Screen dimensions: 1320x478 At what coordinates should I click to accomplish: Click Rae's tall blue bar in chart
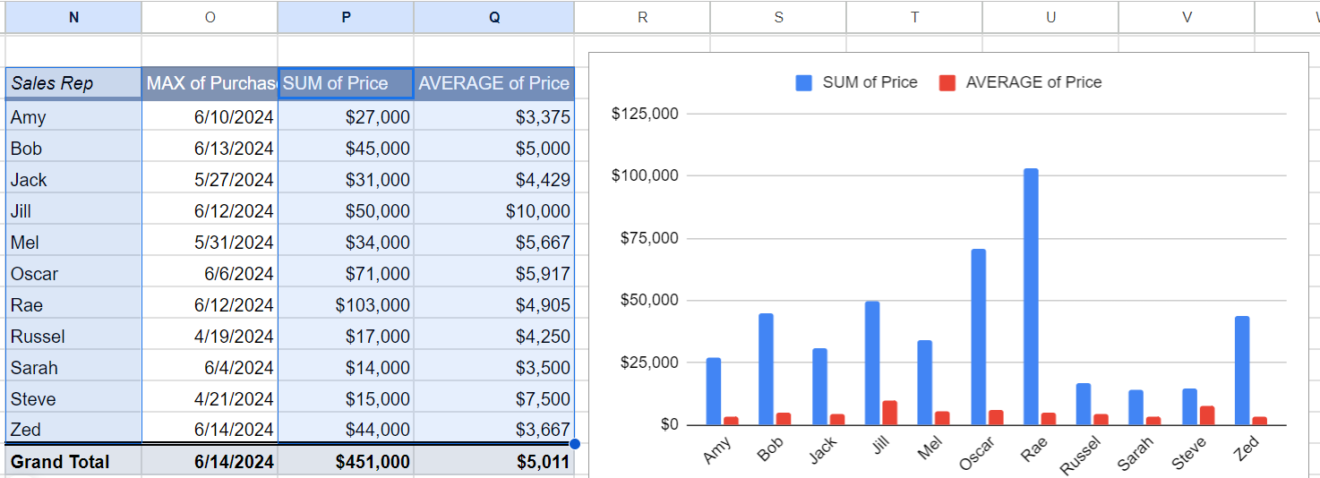pos(1031,295)
